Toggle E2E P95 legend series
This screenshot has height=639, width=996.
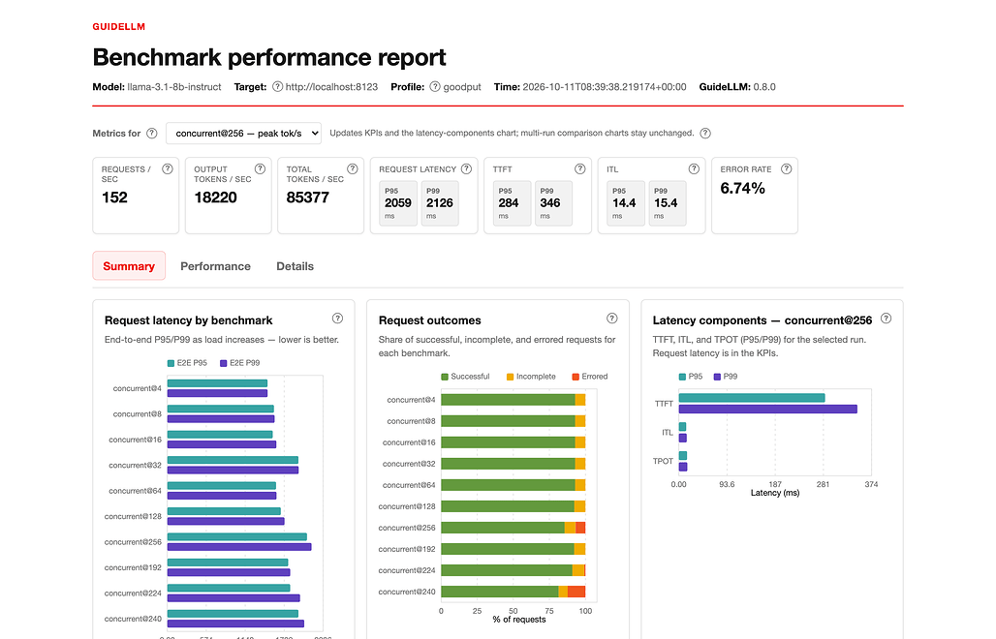[x=187, y=363]
